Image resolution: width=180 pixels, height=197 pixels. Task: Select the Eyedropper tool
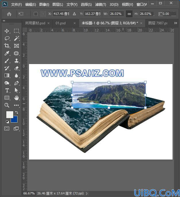[7, 53]
